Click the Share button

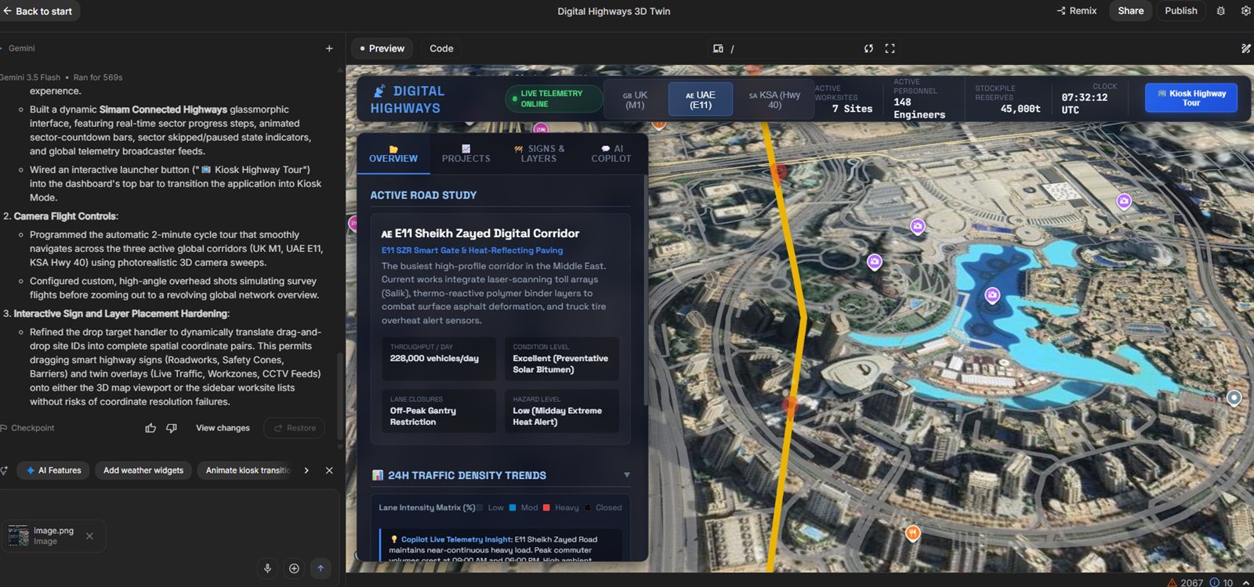point(1130,11)
